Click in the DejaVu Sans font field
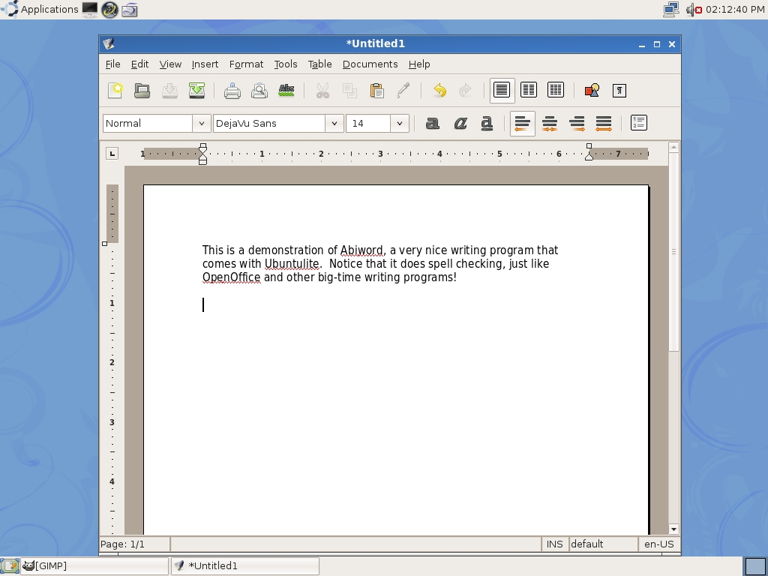This screenshot has height=576, width=768. click(269, 124)
